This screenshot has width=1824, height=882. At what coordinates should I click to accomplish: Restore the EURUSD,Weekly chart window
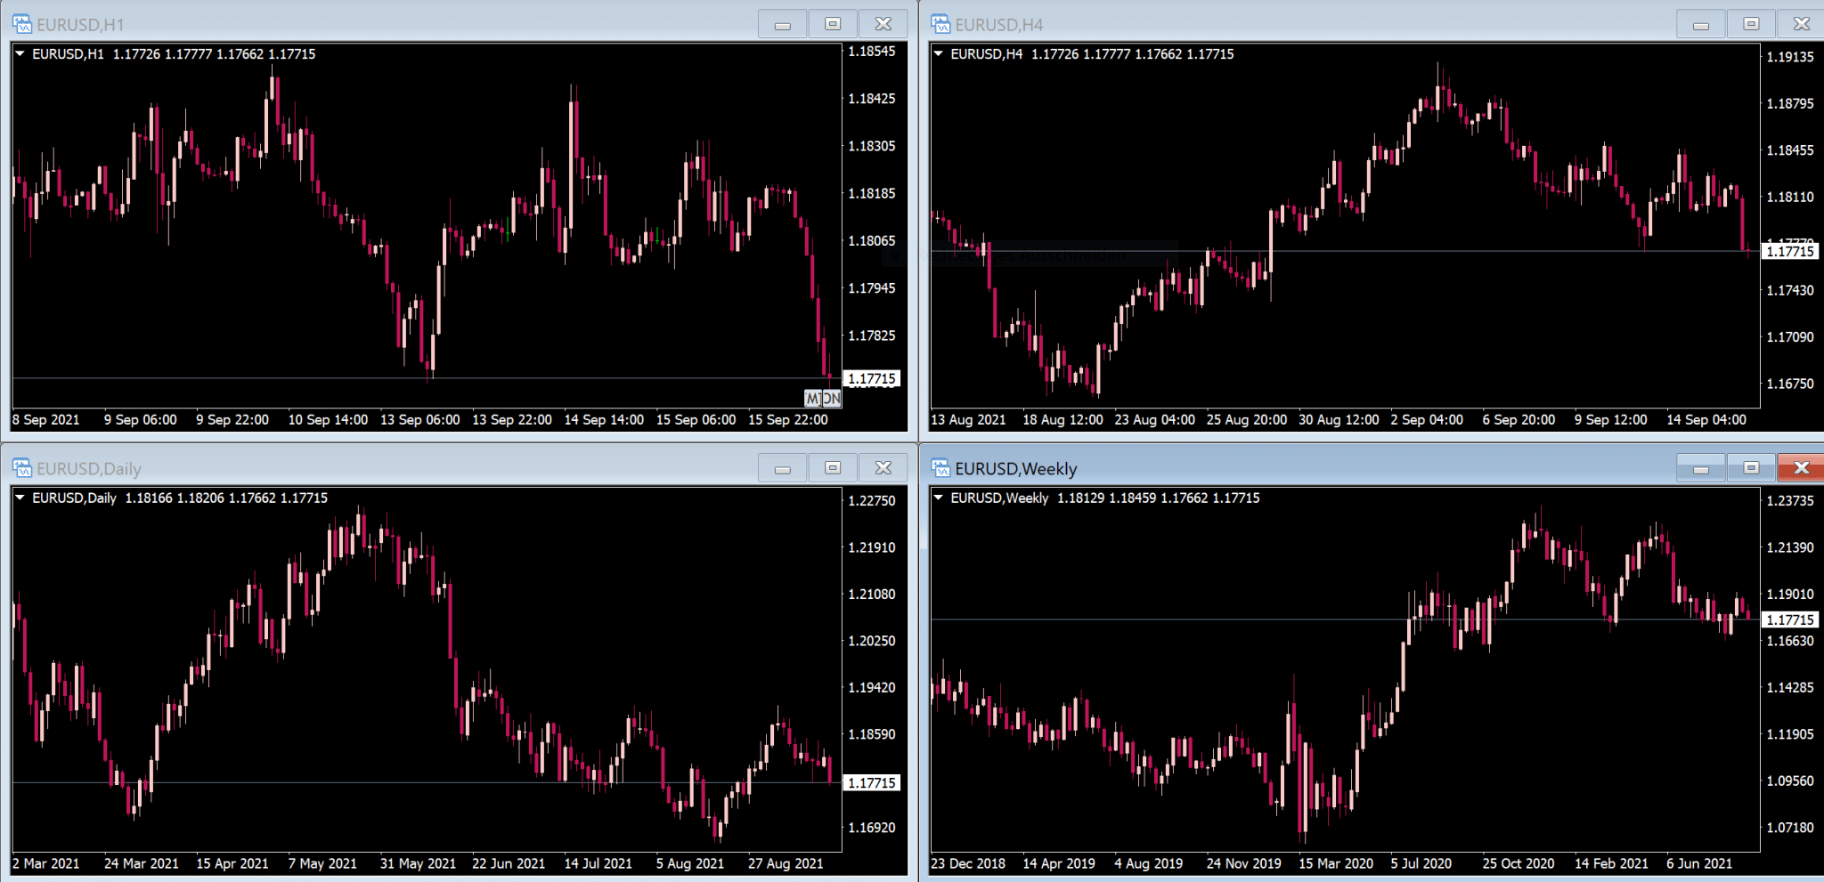pyautogui.click(x=1751, y=466)
